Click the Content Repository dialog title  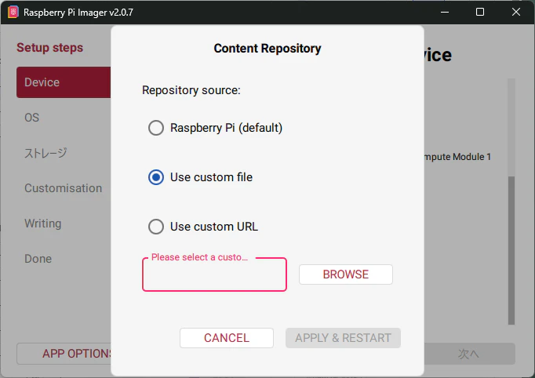click(x=267, y=49)
